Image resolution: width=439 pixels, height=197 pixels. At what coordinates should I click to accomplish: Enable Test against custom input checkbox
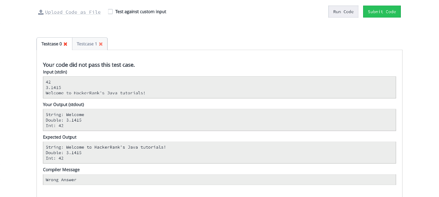[x=110, y=12]
